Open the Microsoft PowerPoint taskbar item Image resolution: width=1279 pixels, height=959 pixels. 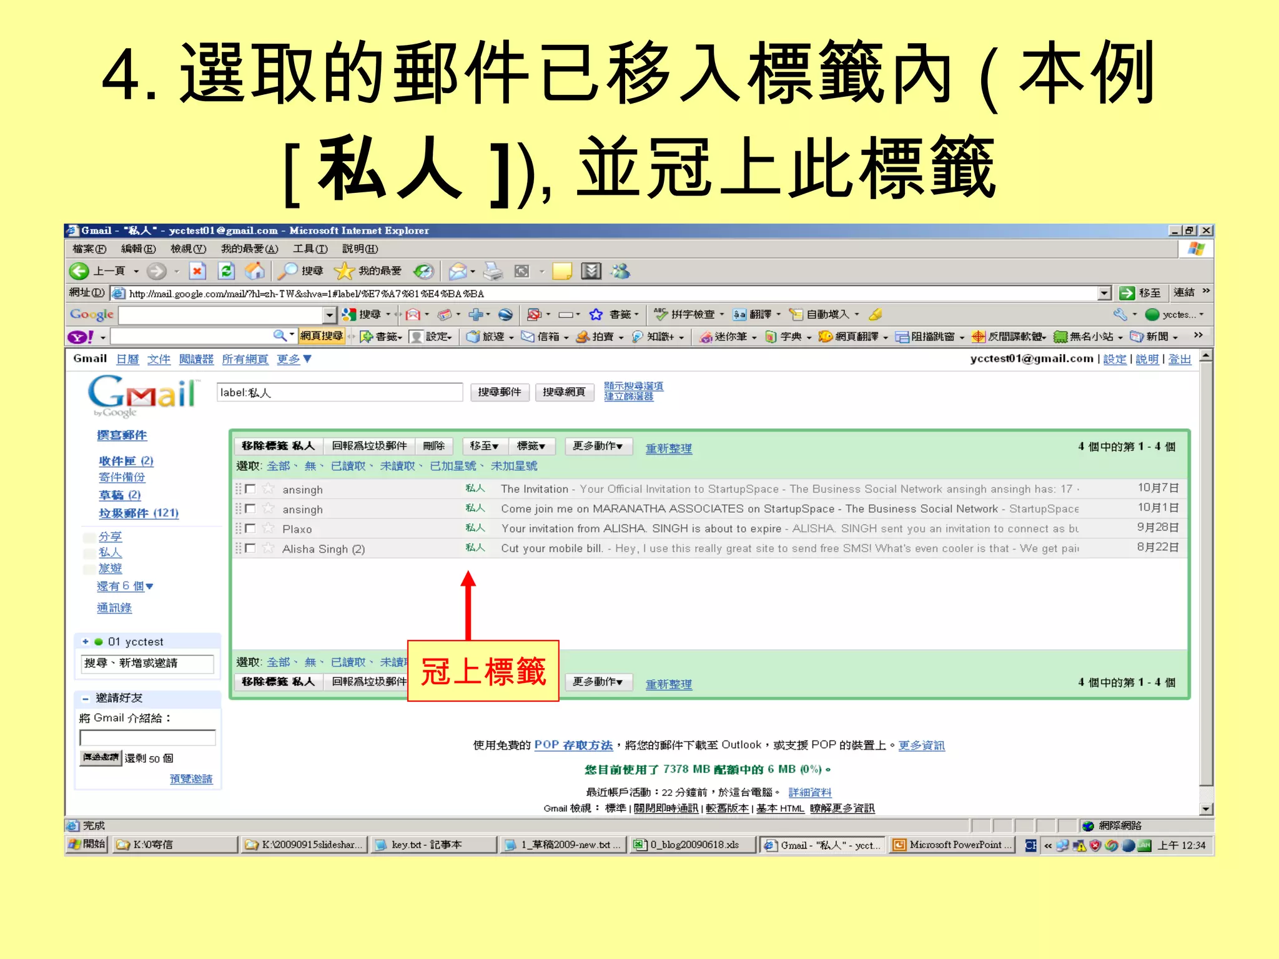952,845
